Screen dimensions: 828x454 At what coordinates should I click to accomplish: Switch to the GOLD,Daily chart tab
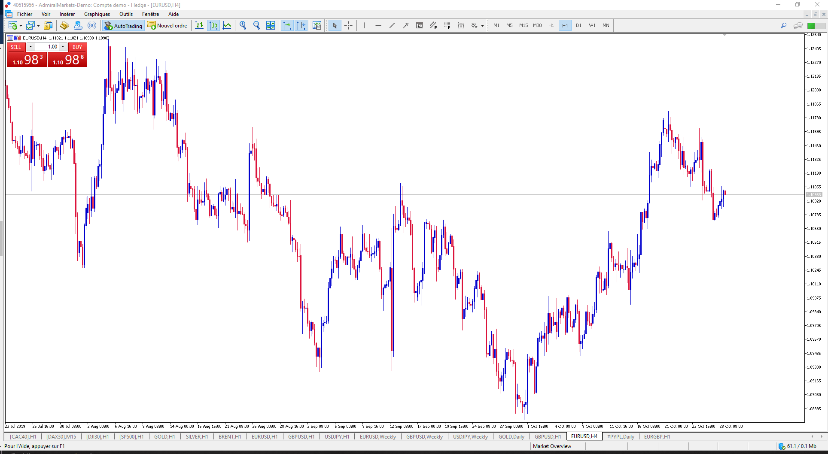(511, 436)
